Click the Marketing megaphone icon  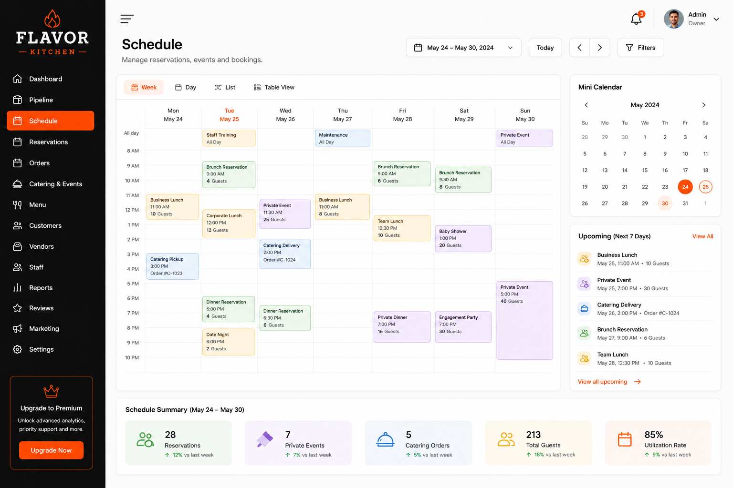[18, 328]
